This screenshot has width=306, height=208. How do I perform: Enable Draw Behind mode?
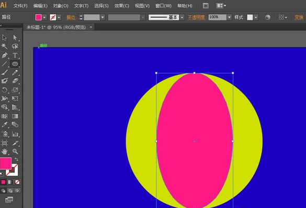[x=10, y=191]
